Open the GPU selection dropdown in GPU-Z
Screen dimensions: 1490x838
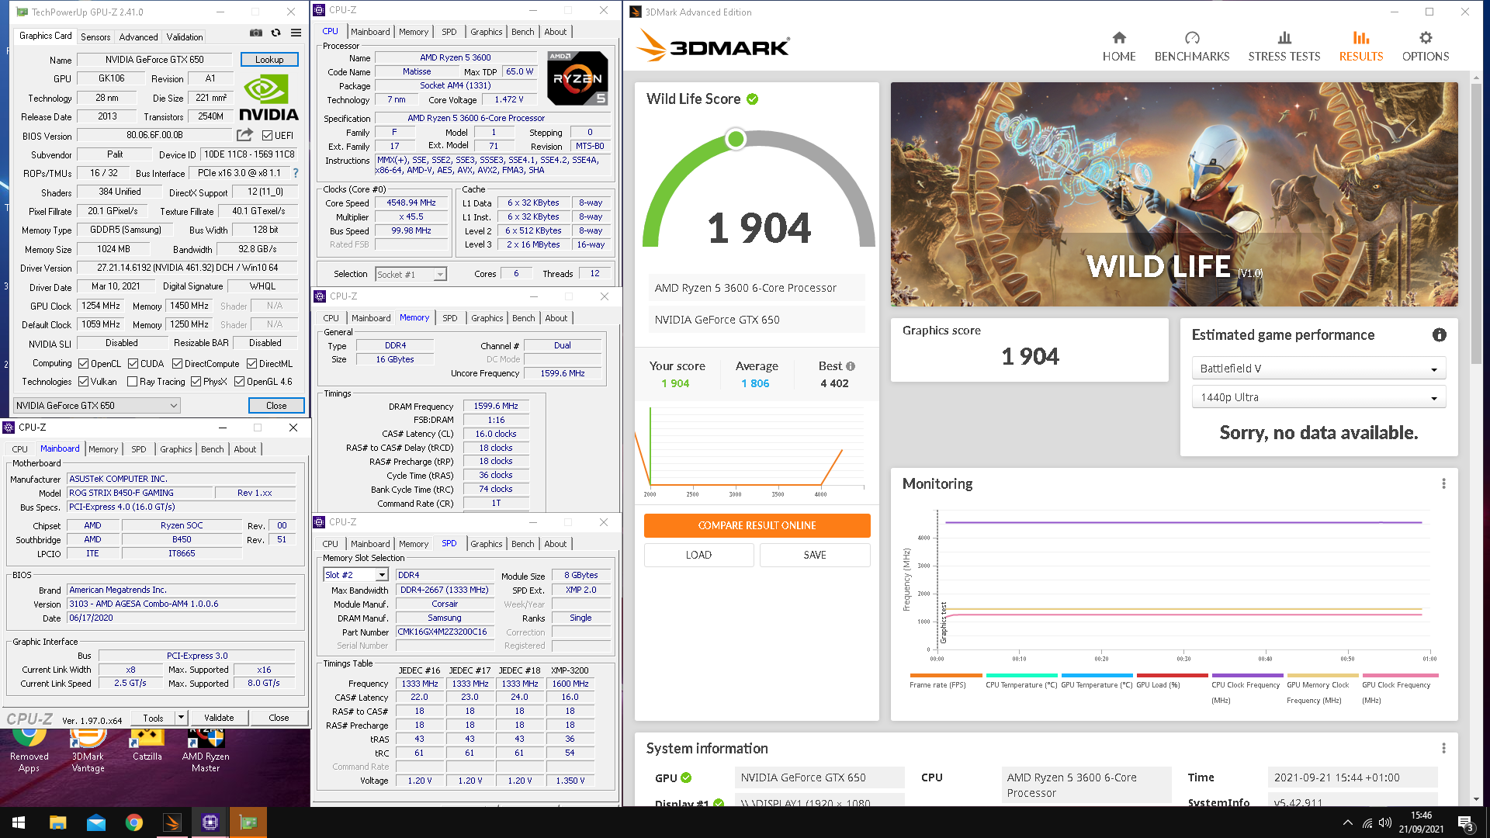(x=97, y=405)
